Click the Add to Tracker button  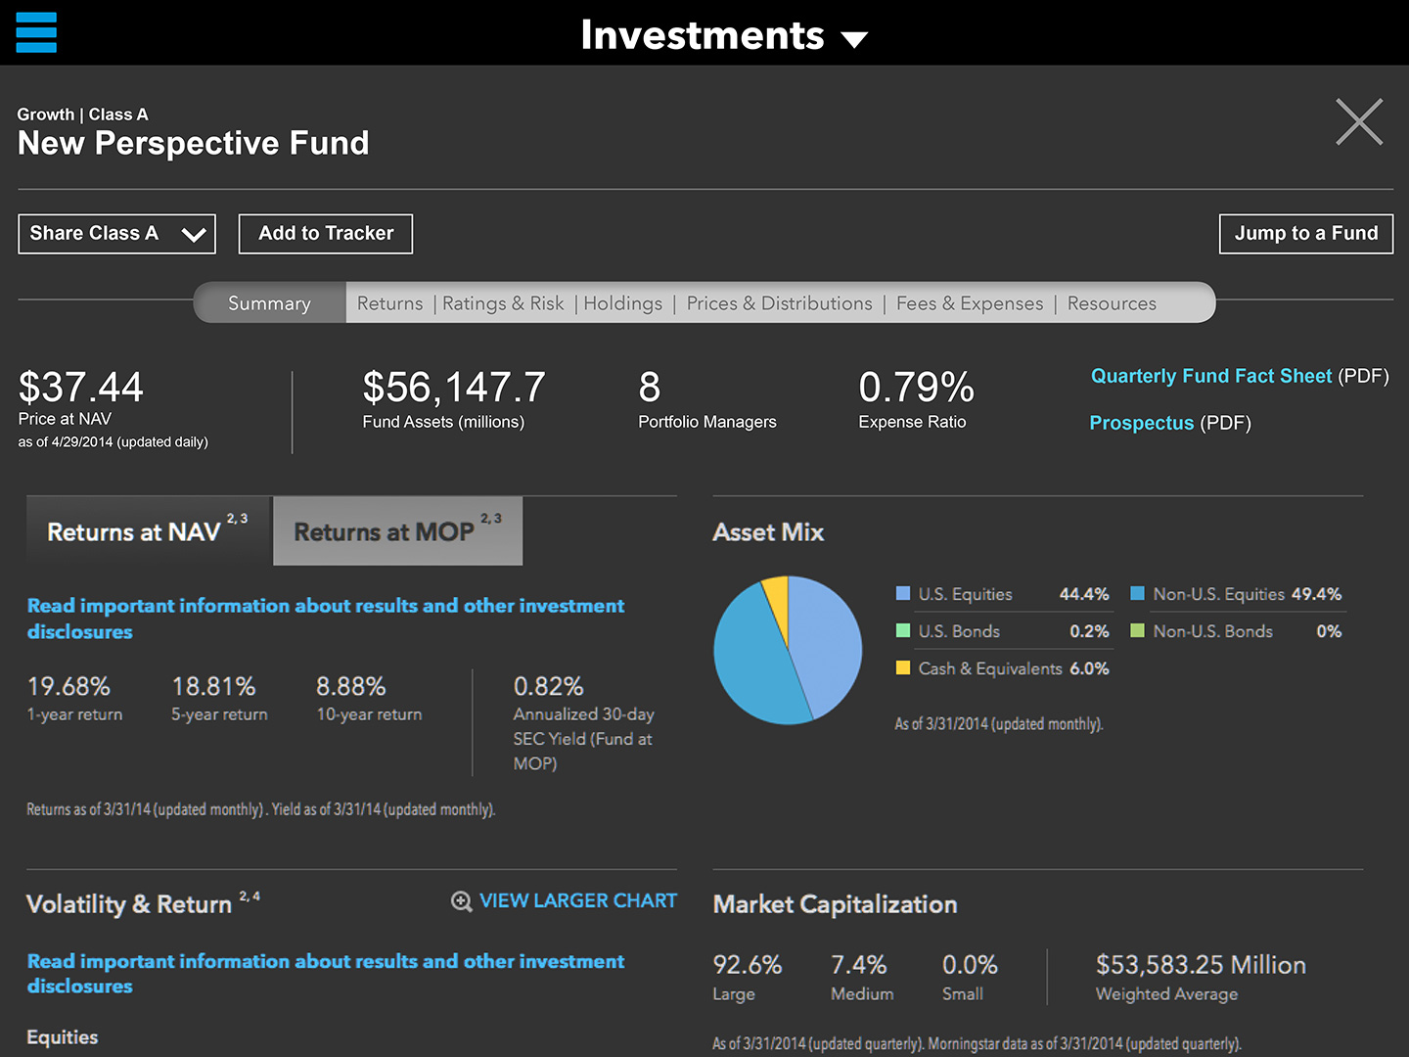(x=326, y=234)
